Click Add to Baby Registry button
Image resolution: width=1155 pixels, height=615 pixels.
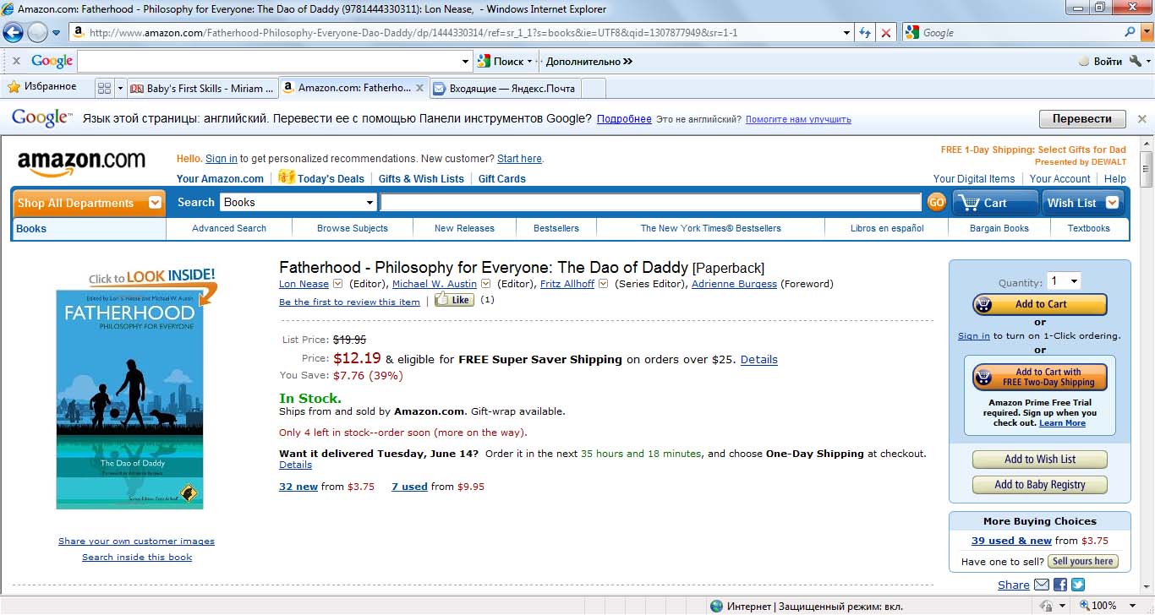coord(1040,485)
